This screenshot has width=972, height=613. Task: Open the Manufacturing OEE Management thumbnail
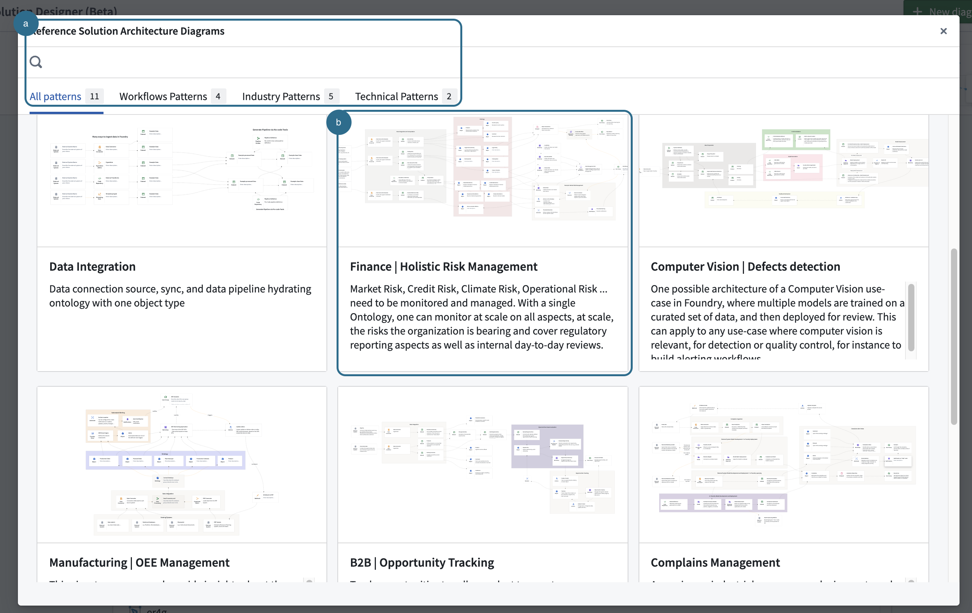coord(182,464)
